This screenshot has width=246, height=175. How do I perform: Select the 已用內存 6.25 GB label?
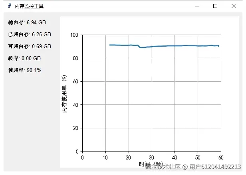30,34
